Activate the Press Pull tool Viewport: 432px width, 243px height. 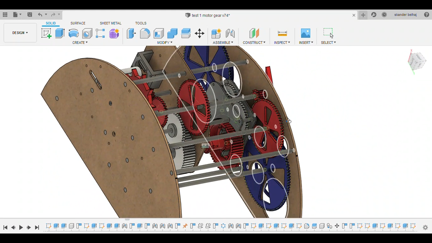131,33
